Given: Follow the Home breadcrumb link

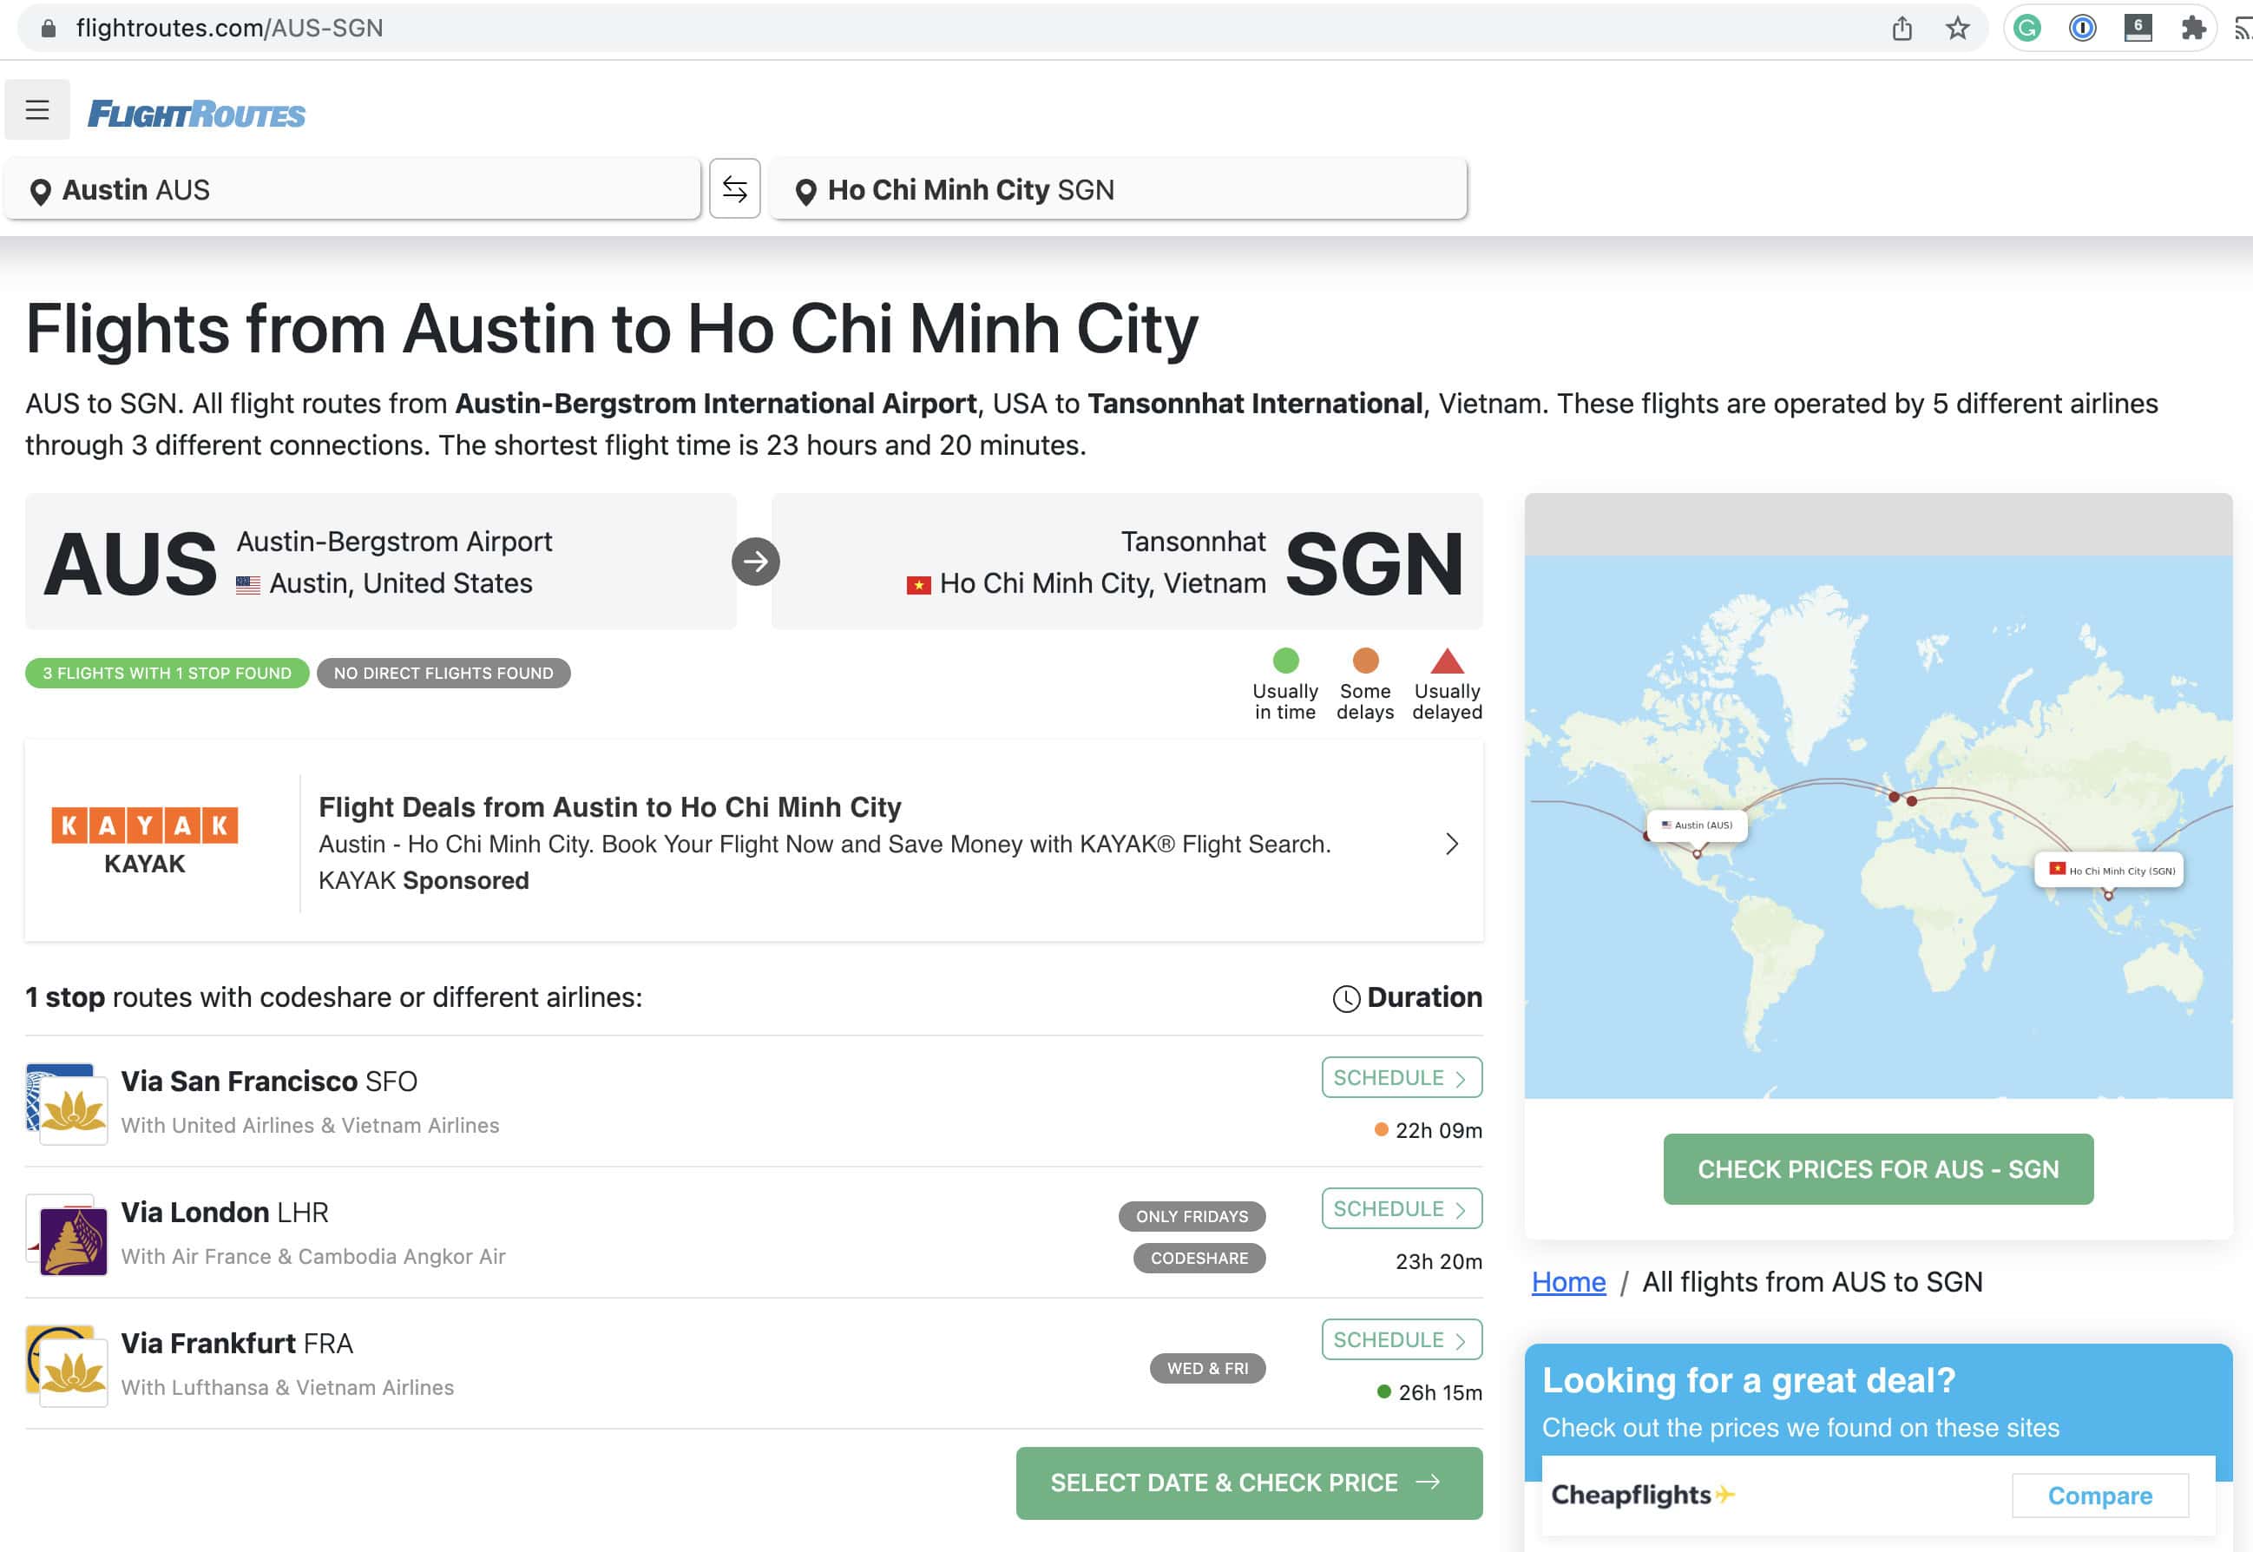Looking at the screenshot, I should pos(1568,1282).
